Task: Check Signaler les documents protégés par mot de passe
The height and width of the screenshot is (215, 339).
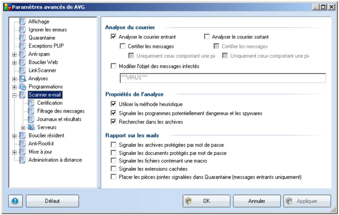Action: tap(113, 153)
